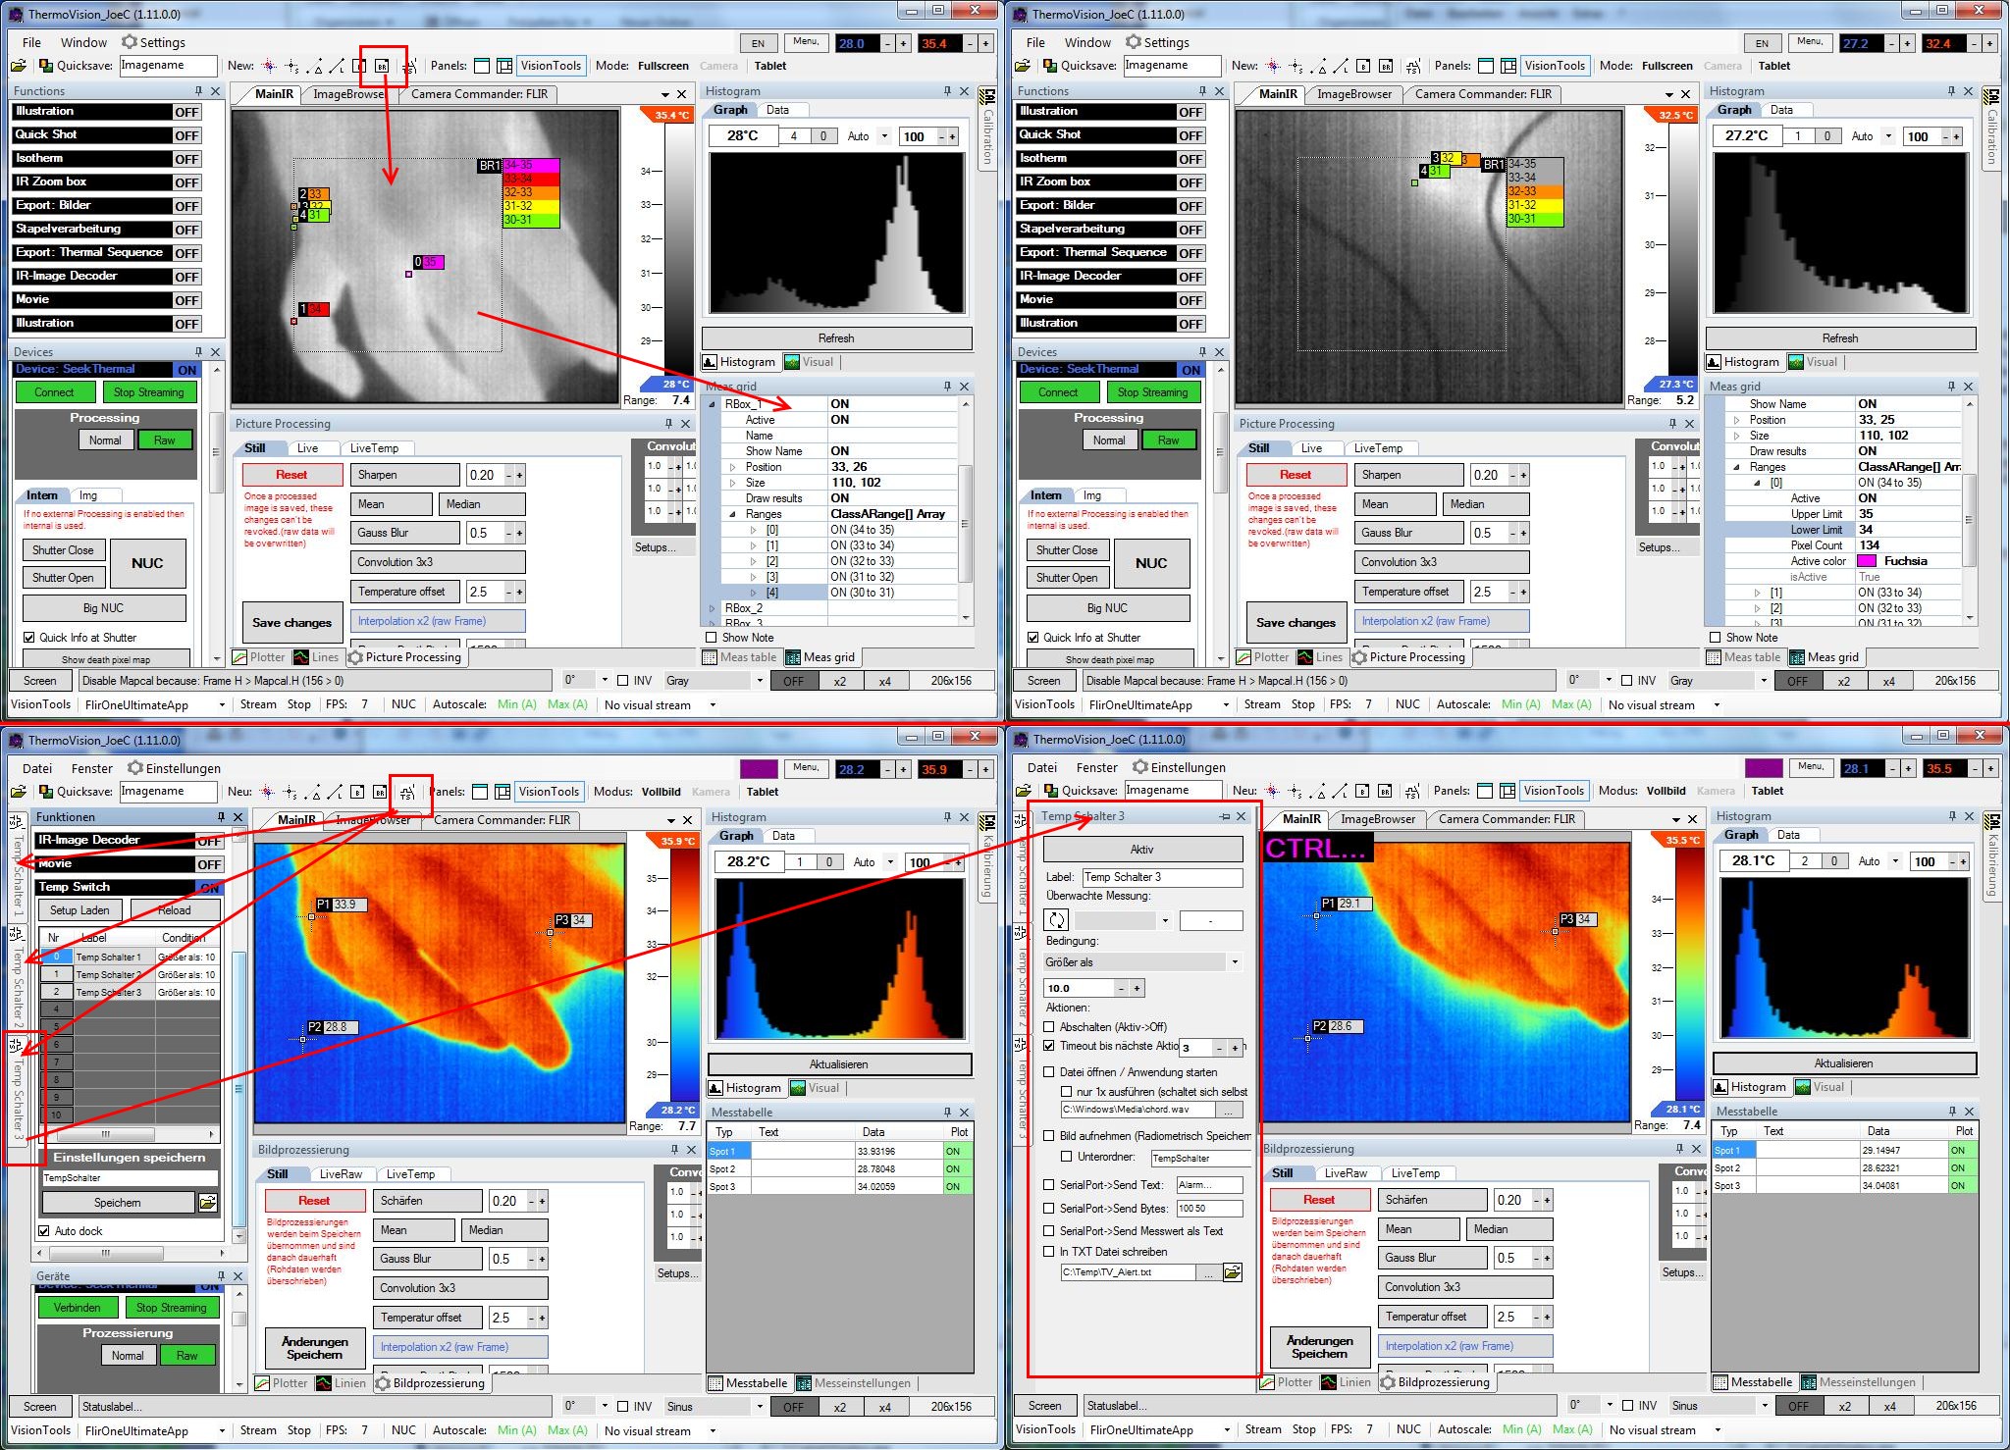Viewport: 2010px width, 1450px height.
Task: Expand the RBox_2 tree node
Action: (x=713, y=608)
